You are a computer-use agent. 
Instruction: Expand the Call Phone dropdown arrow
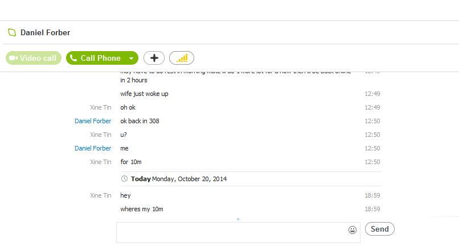pyautogui.click(x=131, y=58)
